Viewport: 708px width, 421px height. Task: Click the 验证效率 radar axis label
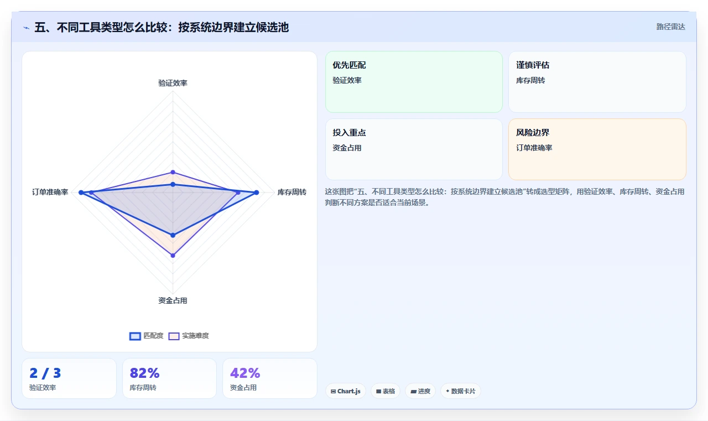[x=173, y=83]
